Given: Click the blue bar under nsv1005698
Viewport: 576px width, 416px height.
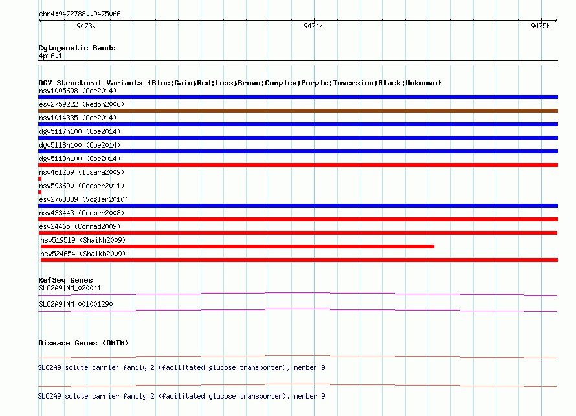Looking at the screenshot, I should (x=298, y=97).
